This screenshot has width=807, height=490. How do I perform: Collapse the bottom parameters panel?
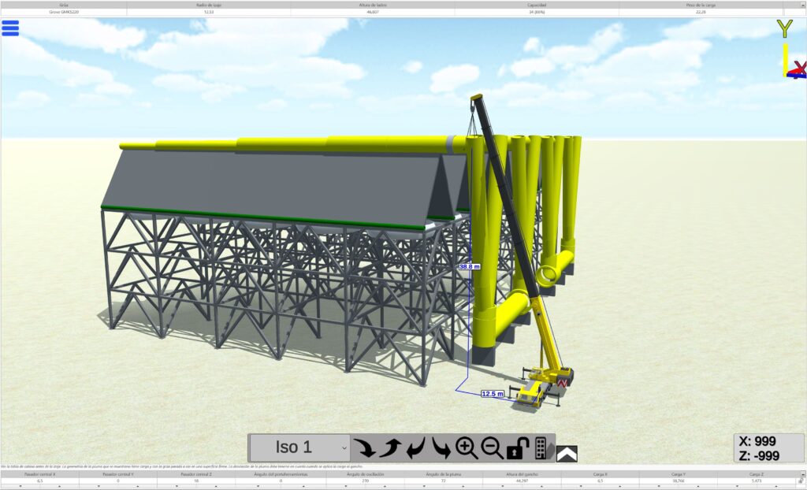[802, 473]
